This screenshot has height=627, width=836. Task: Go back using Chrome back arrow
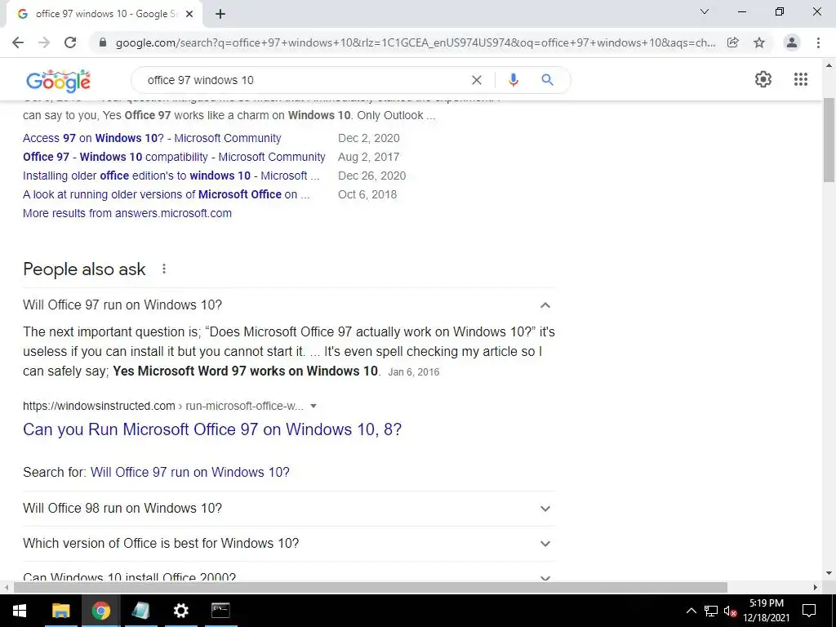coord(18,42)
